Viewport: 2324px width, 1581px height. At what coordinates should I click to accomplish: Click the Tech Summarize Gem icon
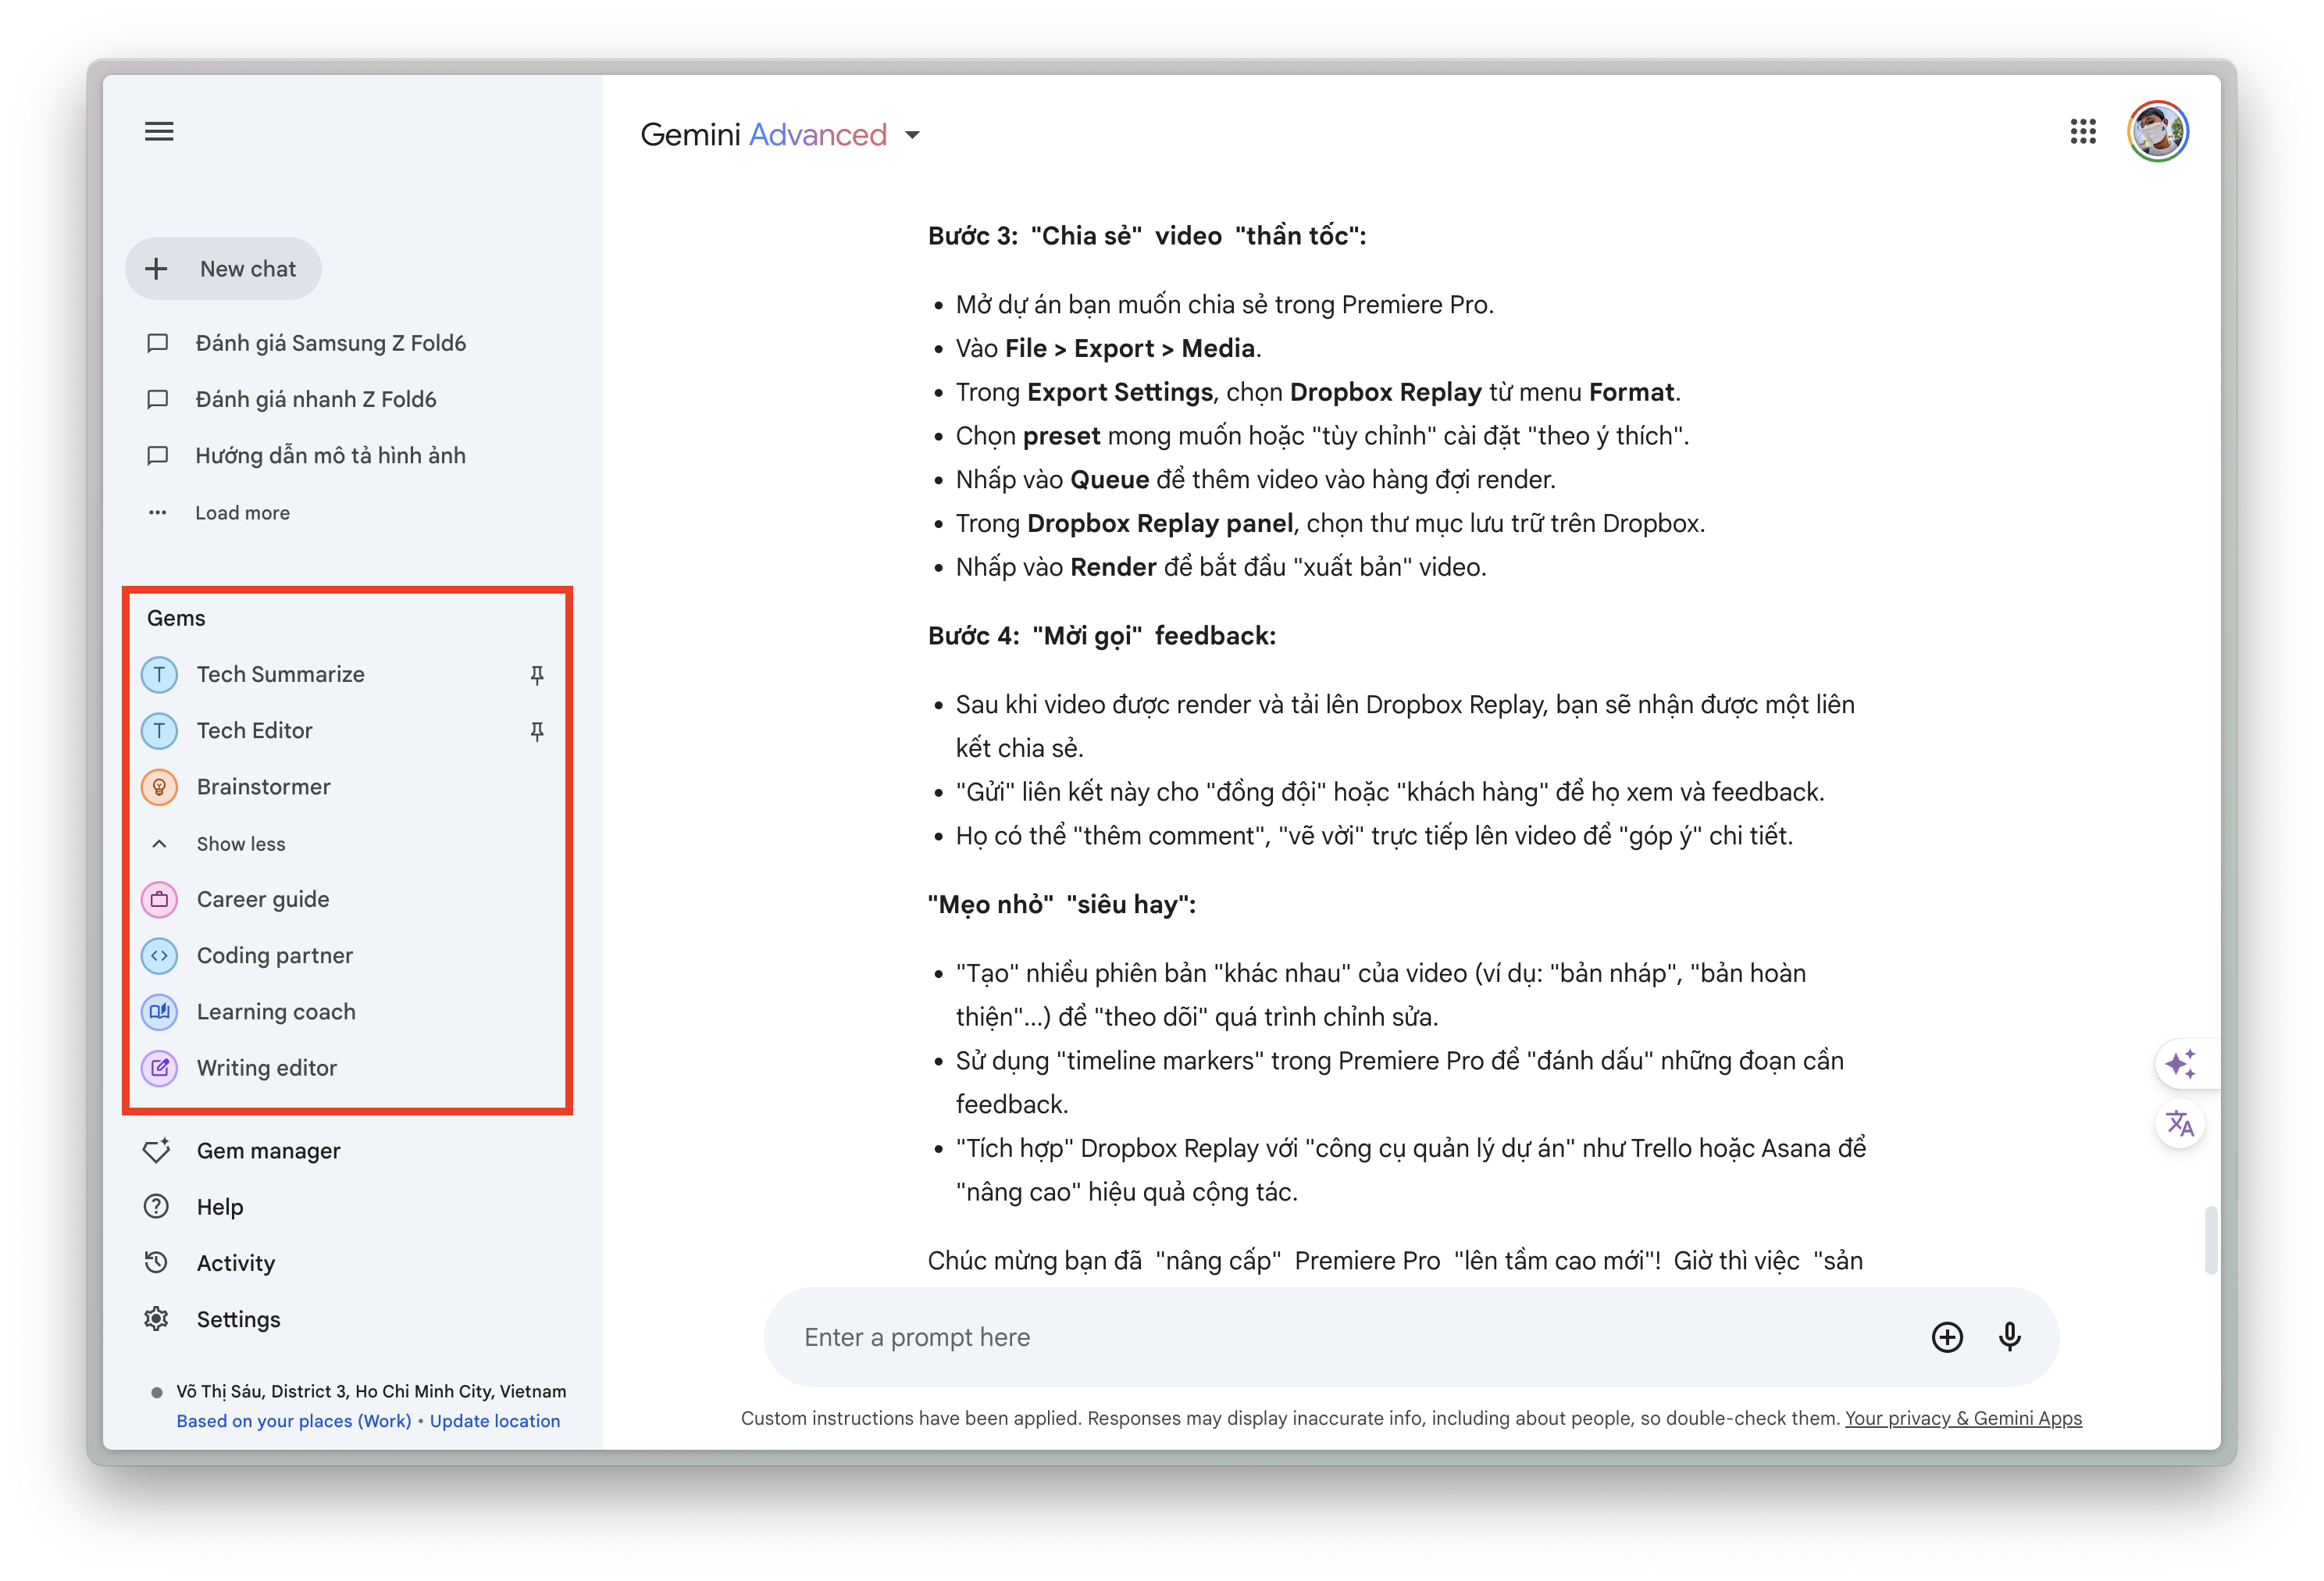click(157, 674)
